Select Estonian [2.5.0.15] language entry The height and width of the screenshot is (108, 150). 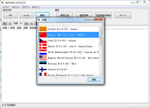click(69, 64)
